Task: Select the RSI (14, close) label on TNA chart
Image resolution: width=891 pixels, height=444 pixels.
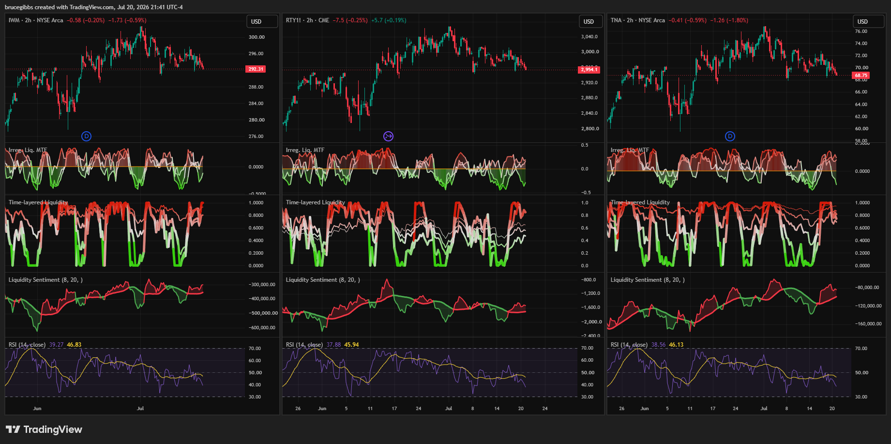Action: coord(629,345)
